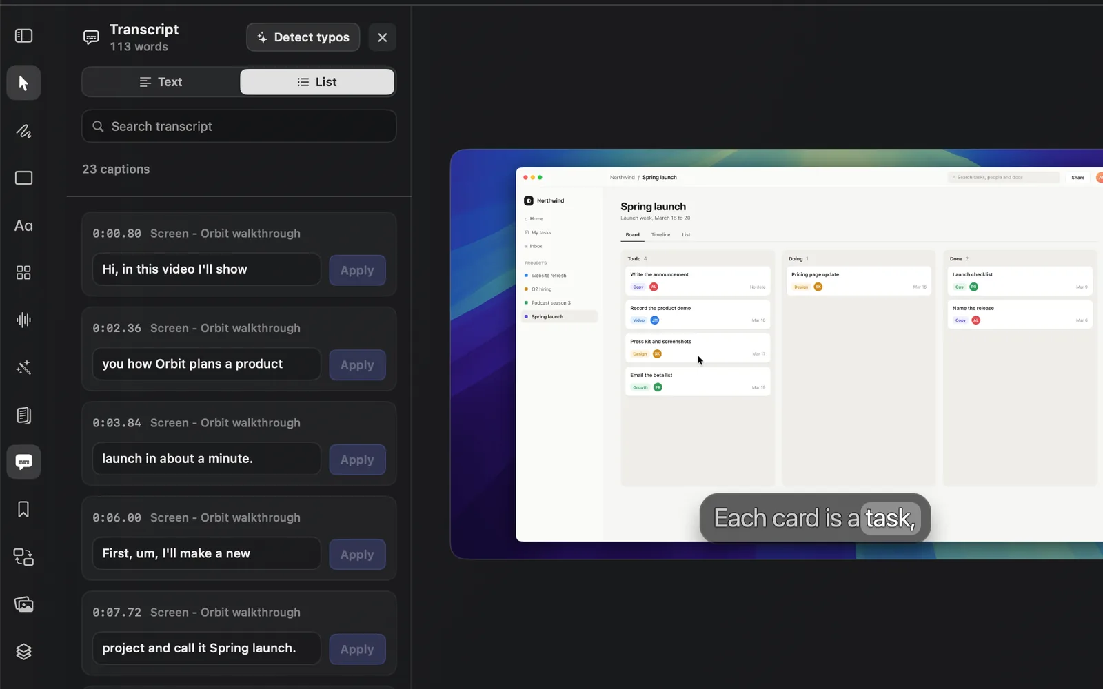The width and height of the screenshot is (1103, 689).
Task: Apply caption 'First, um, I'll make a new'
Action: click(357, 555)
